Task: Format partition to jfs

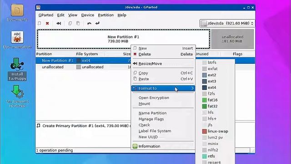Action: (x=215, y=125)
